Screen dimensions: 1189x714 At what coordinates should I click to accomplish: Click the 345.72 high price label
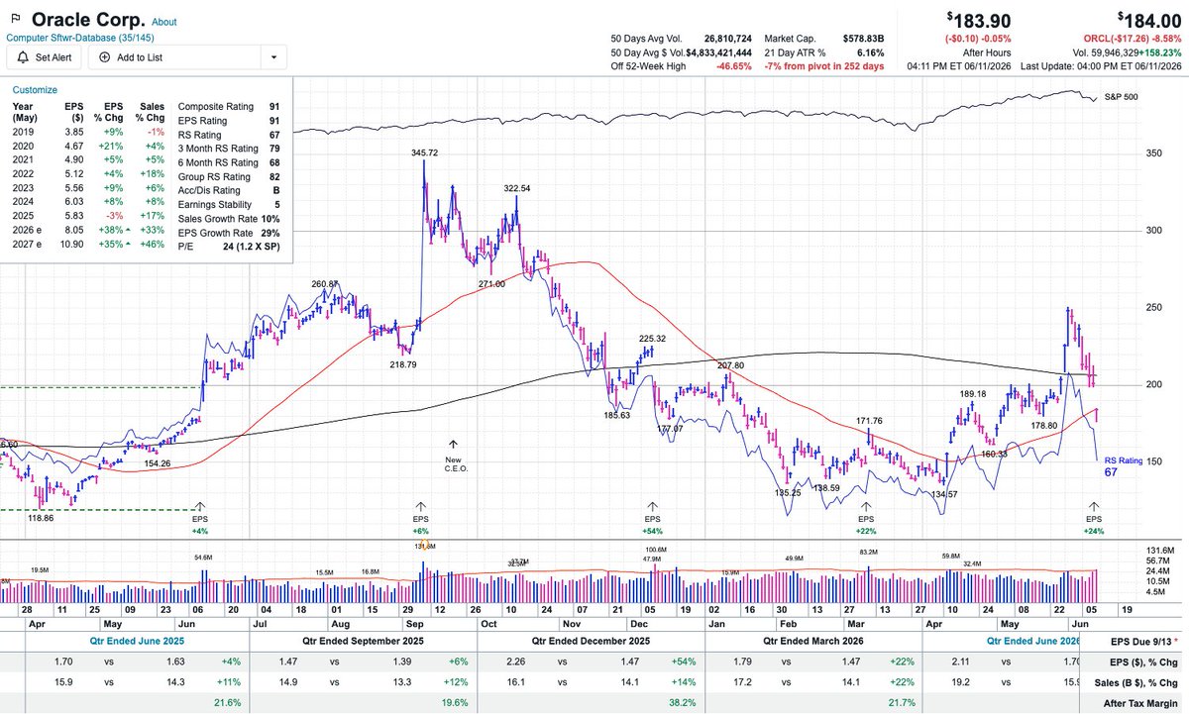tap(425, 153)
